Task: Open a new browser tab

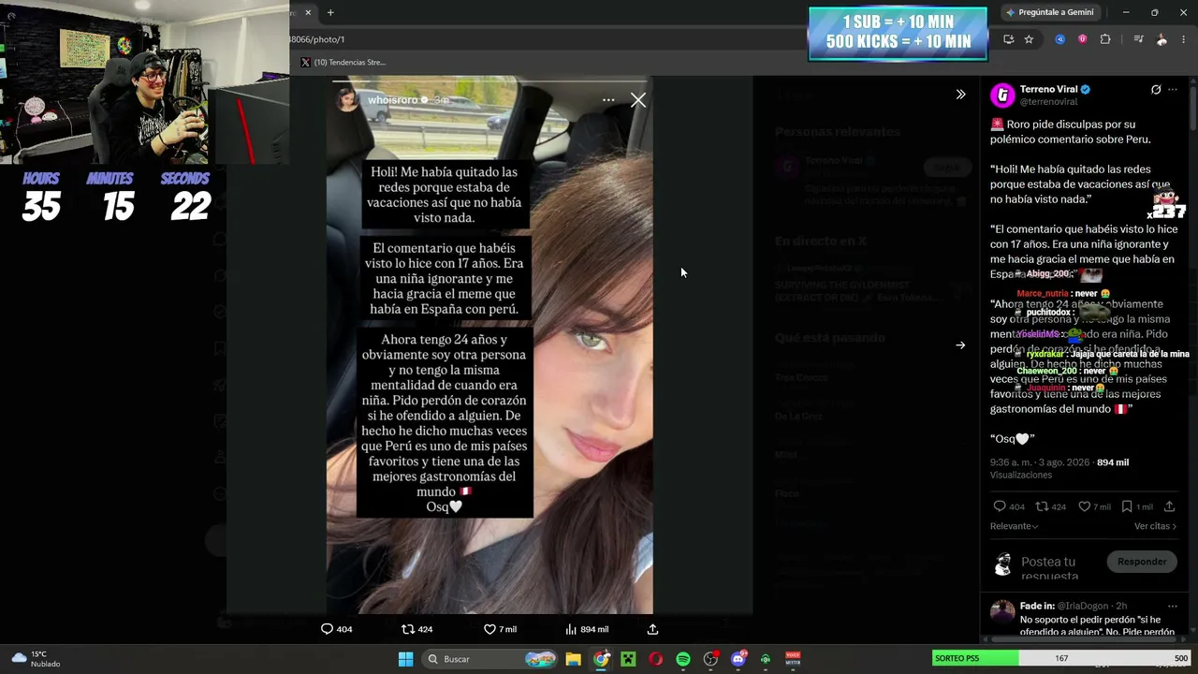Action: coord(330,12)
